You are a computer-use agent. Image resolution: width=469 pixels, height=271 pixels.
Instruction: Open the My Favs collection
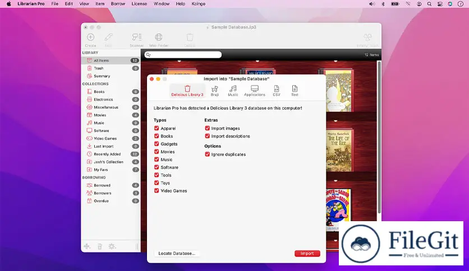pos(111,170)
